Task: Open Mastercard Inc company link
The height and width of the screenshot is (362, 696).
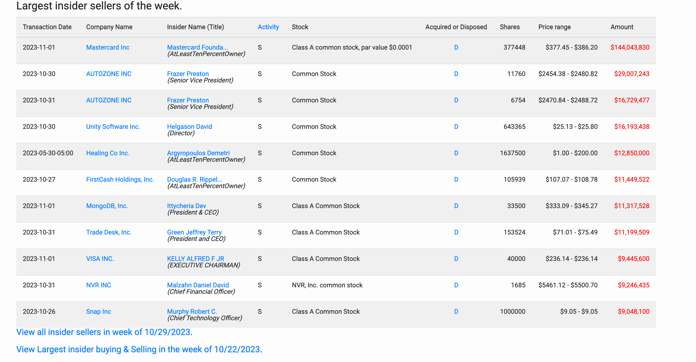Action: click(108, 47)
